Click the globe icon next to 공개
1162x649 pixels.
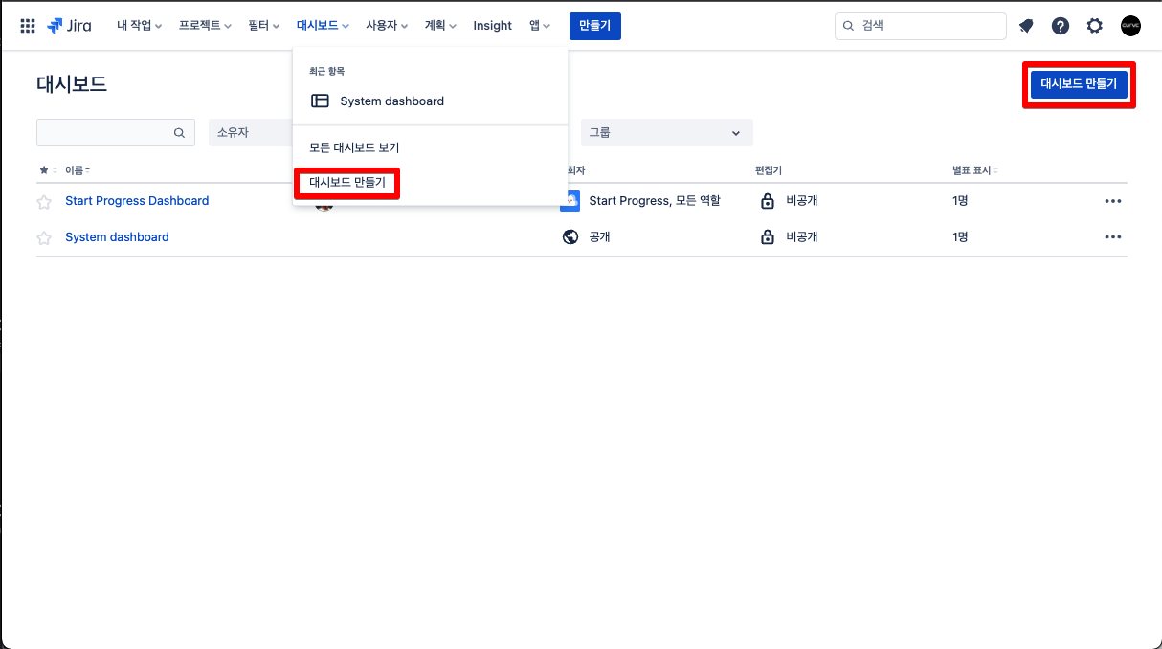click(x=570, y=237)
